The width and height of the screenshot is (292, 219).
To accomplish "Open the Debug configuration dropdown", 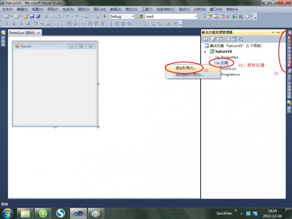I will point(133,17).
